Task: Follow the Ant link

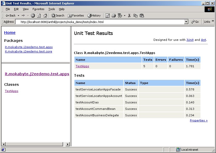Action: tap(203, 40)
